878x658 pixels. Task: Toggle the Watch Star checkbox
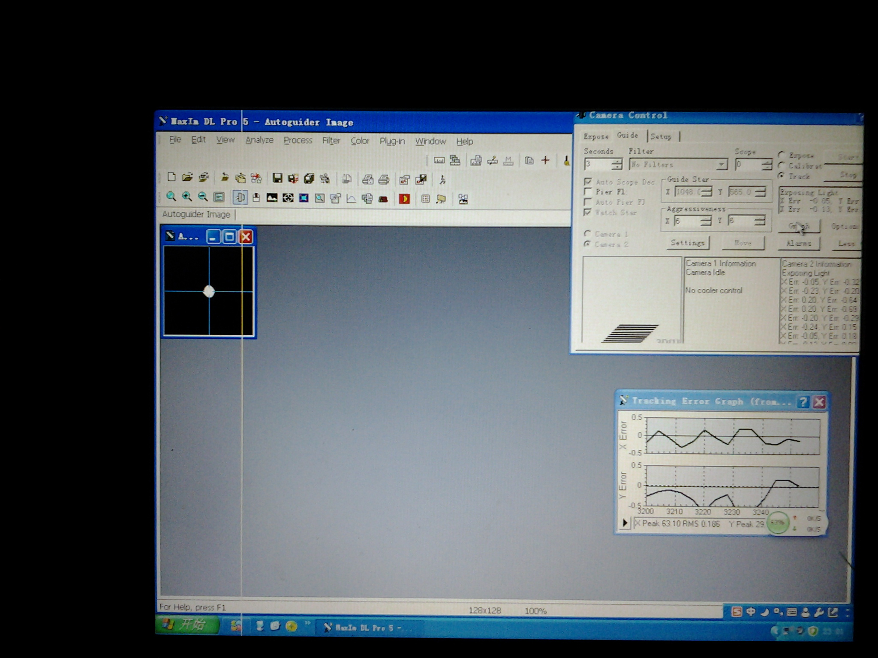587,212
